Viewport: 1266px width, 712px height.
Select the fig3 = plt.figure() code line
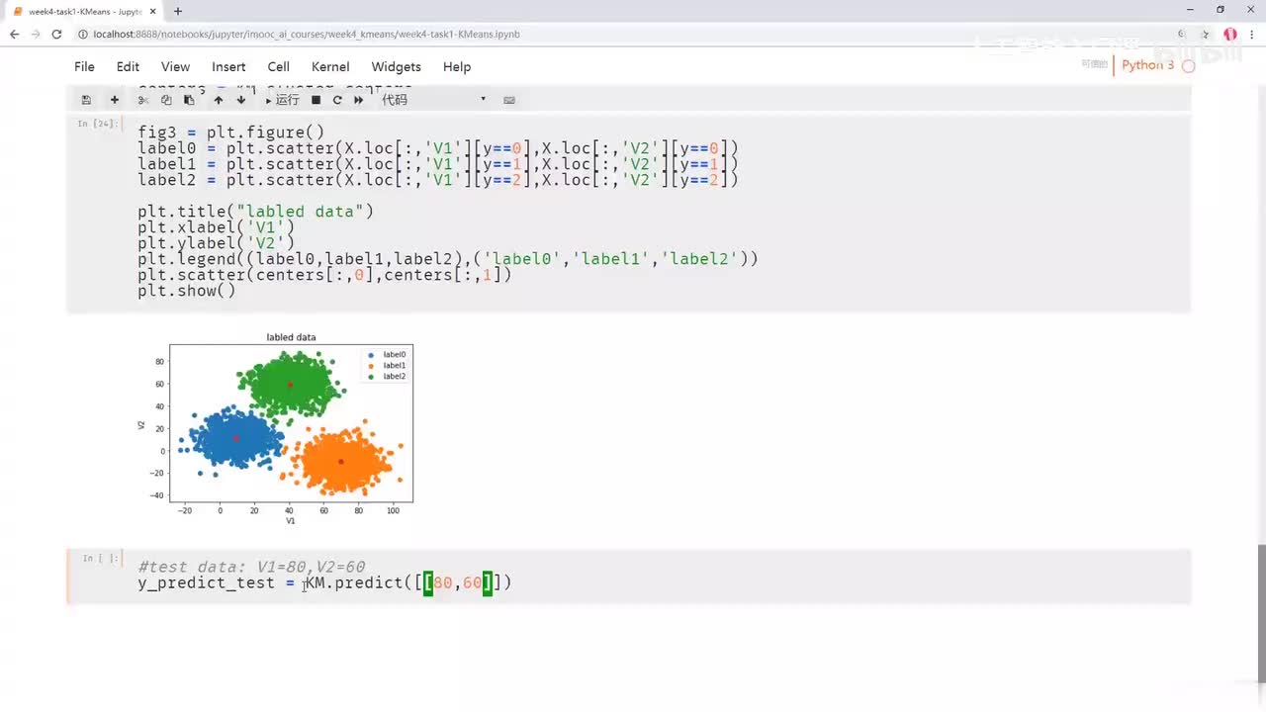coord(231,133)
